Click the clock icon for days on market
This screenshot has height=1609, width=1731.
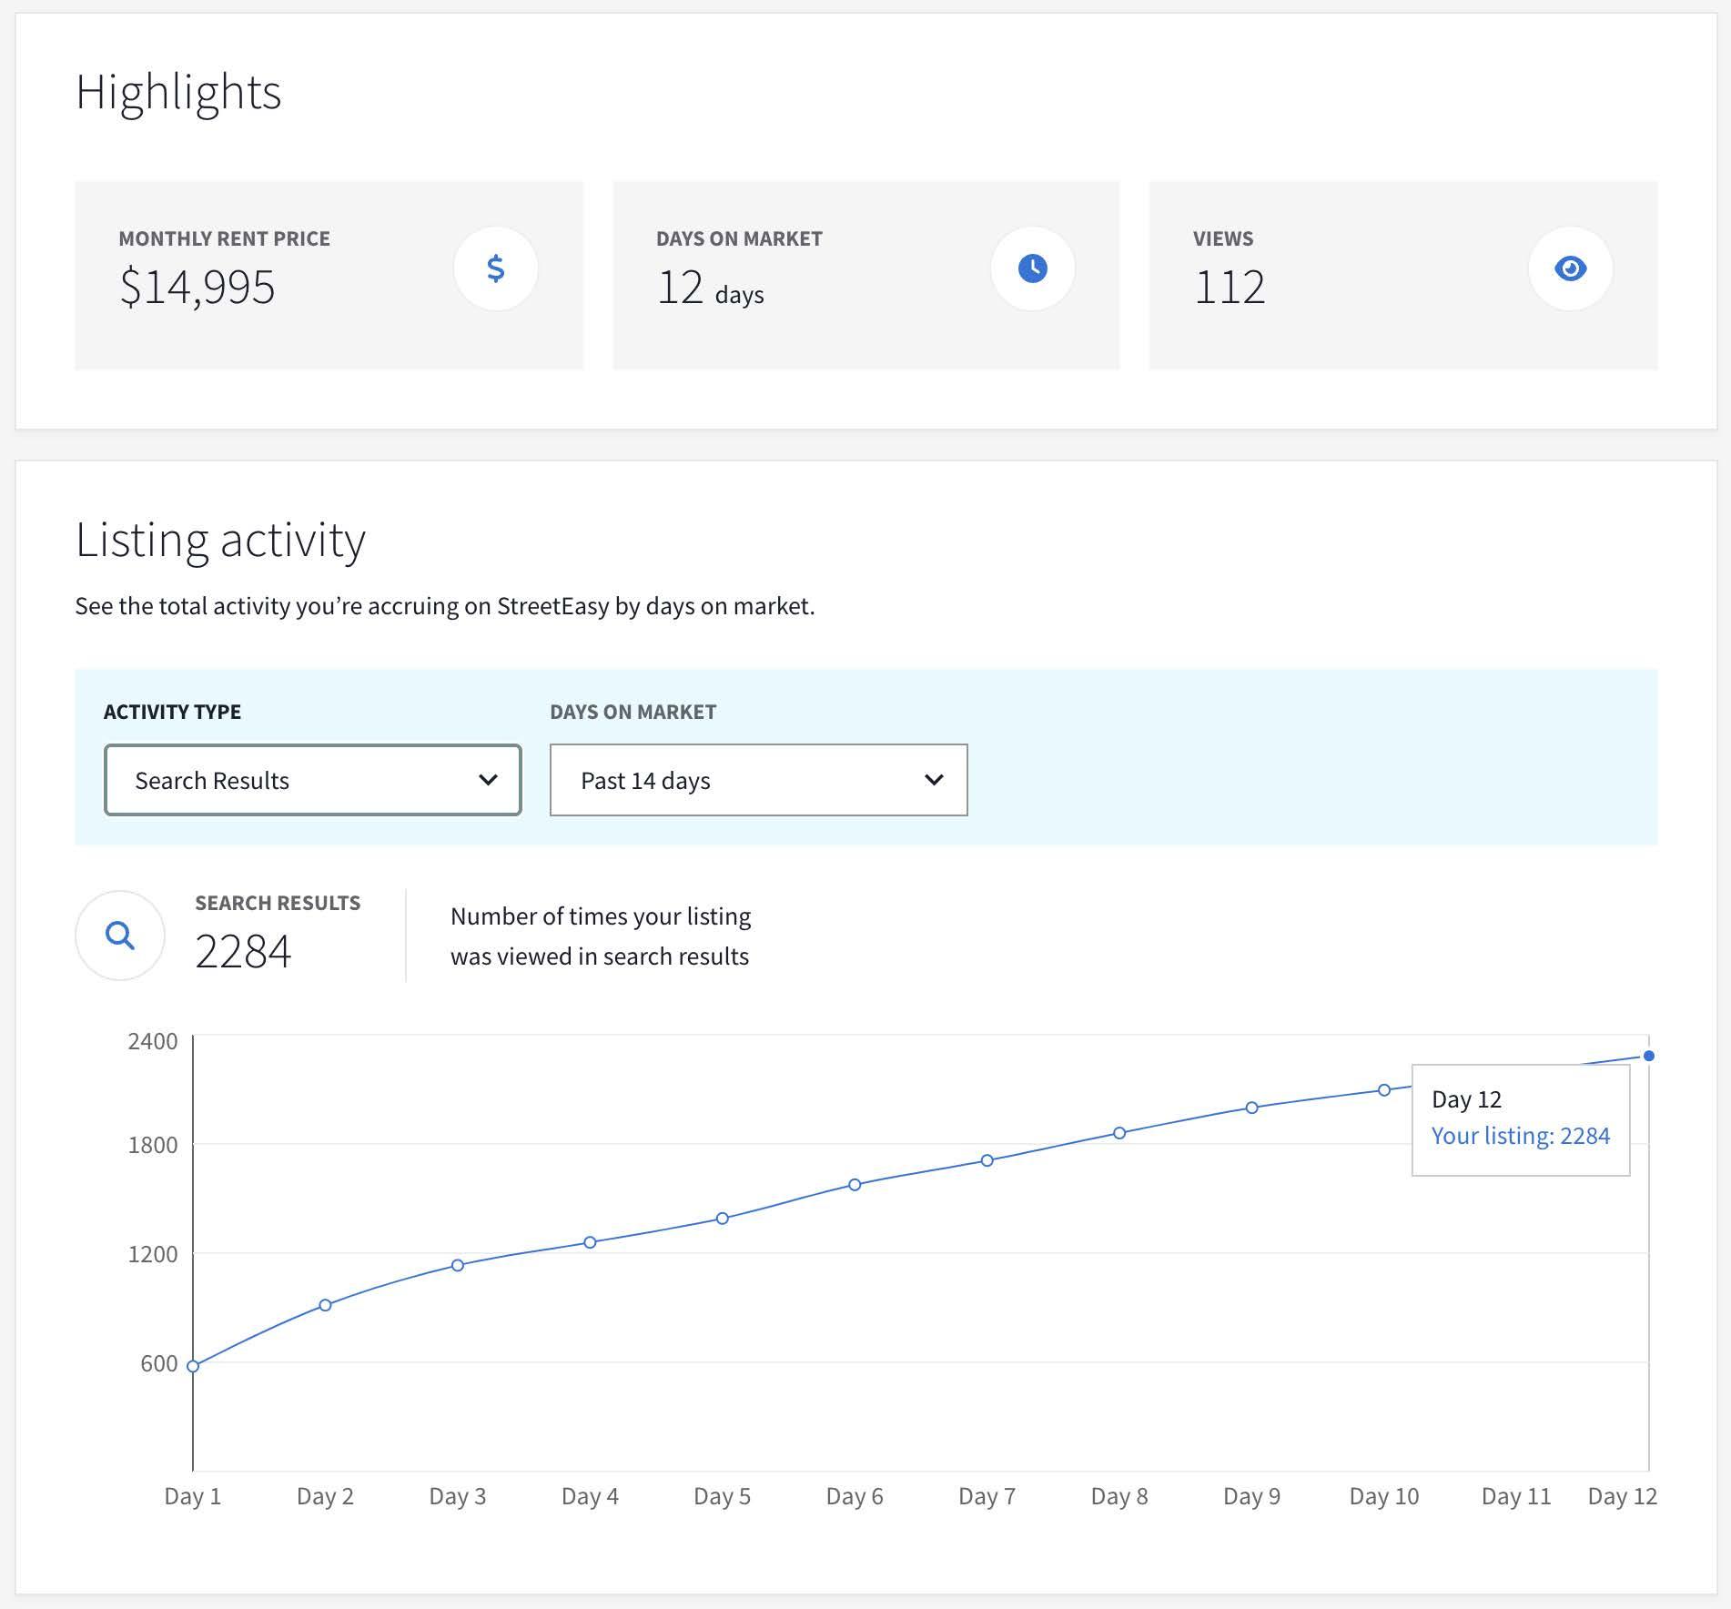click(1032, 268)
